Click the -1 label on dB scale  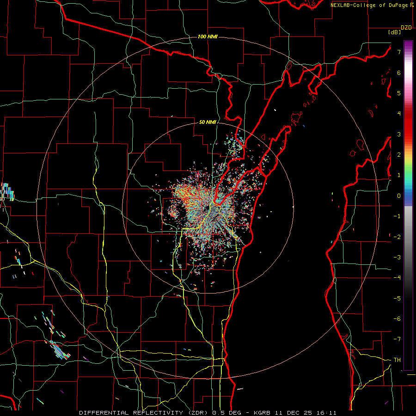click(397, 216)
